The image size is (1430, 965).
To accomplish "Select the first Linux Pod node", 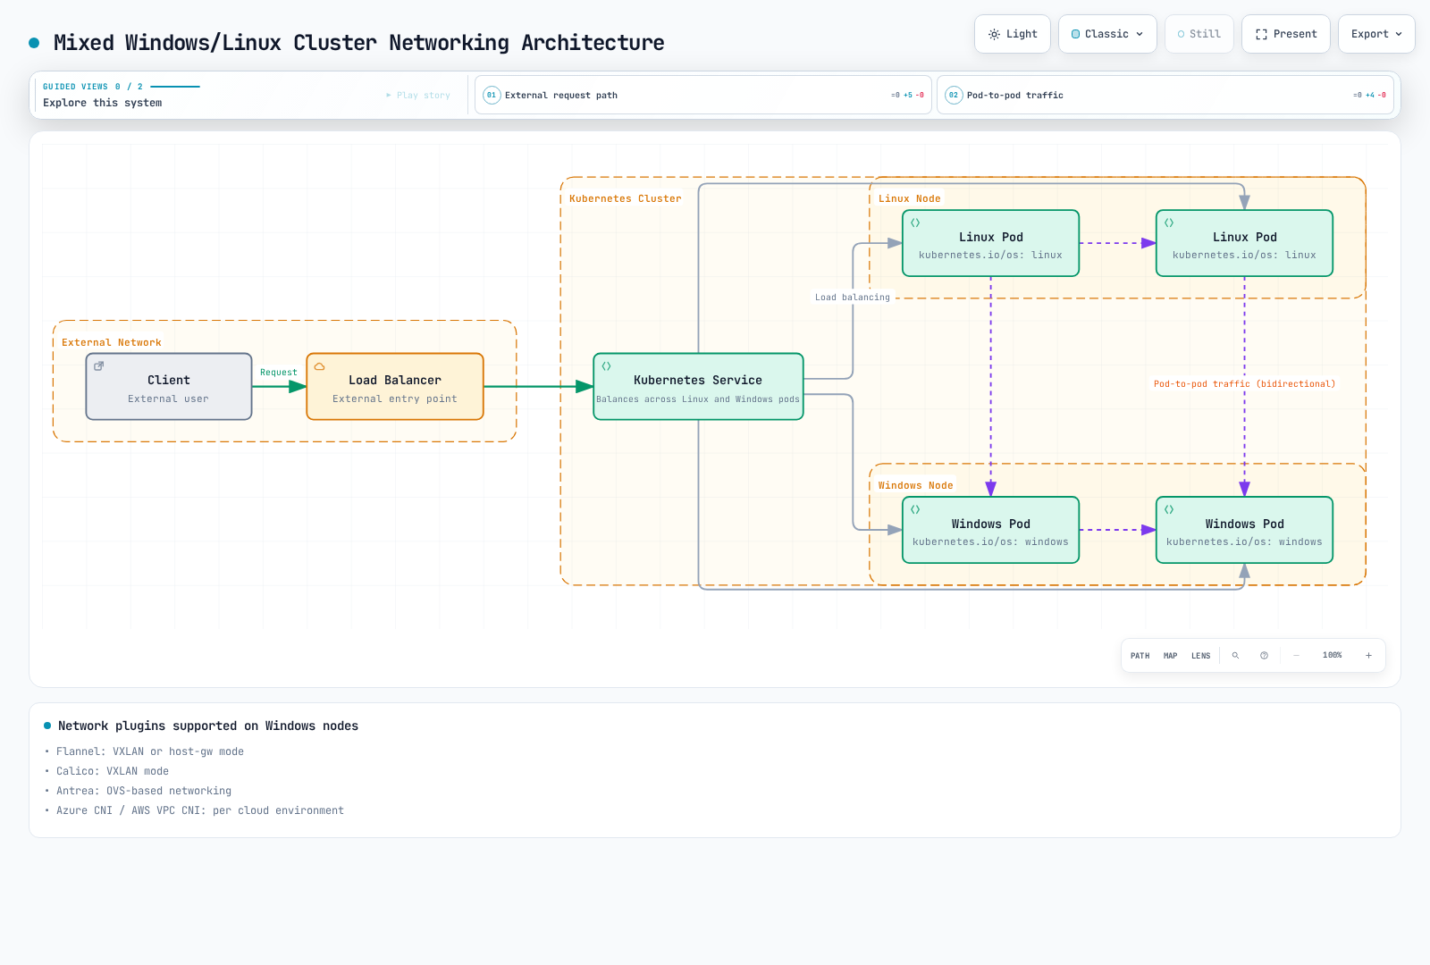I will tap(990, 243).
